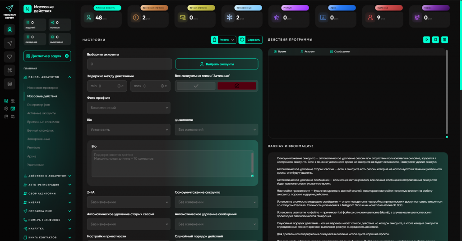Open the 2-FA dropdown

click(129, 202)
